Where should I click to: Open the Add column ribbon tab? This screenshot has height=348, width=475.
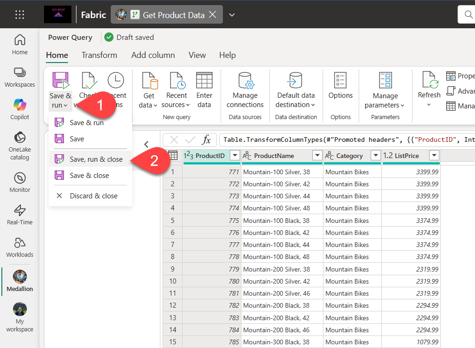153,55
